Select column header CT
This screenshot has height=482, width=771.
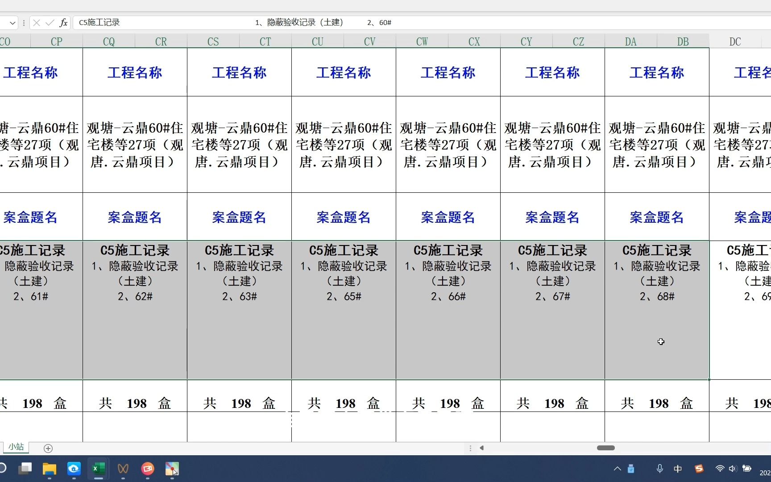265,42
